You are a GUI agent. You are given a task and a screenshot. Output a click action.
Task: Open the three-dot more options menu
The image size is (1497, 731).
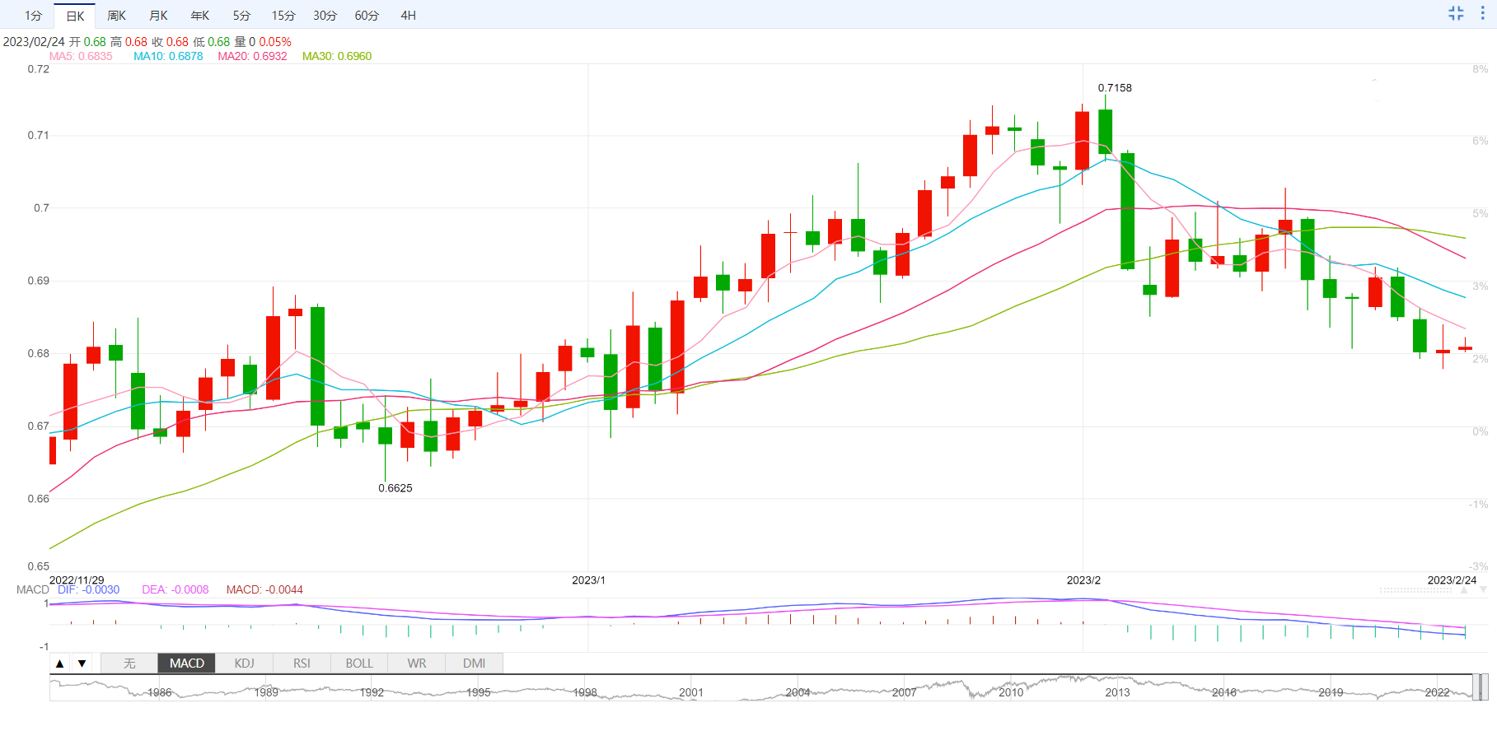(x=1482, y=13)
